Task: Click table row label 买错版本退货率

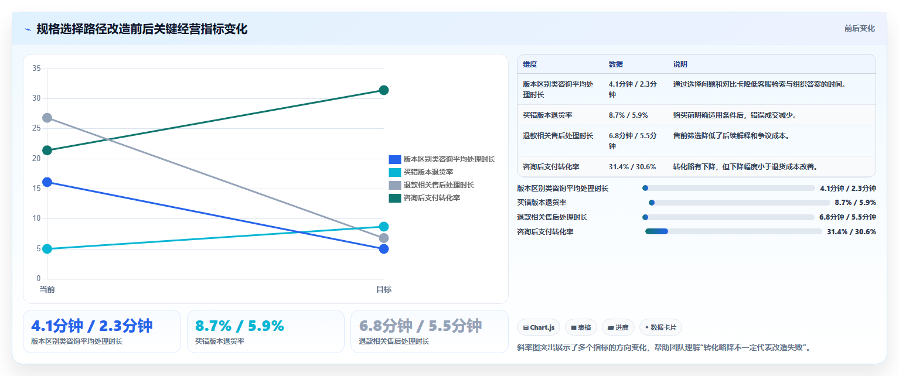Action: point(547,115)
